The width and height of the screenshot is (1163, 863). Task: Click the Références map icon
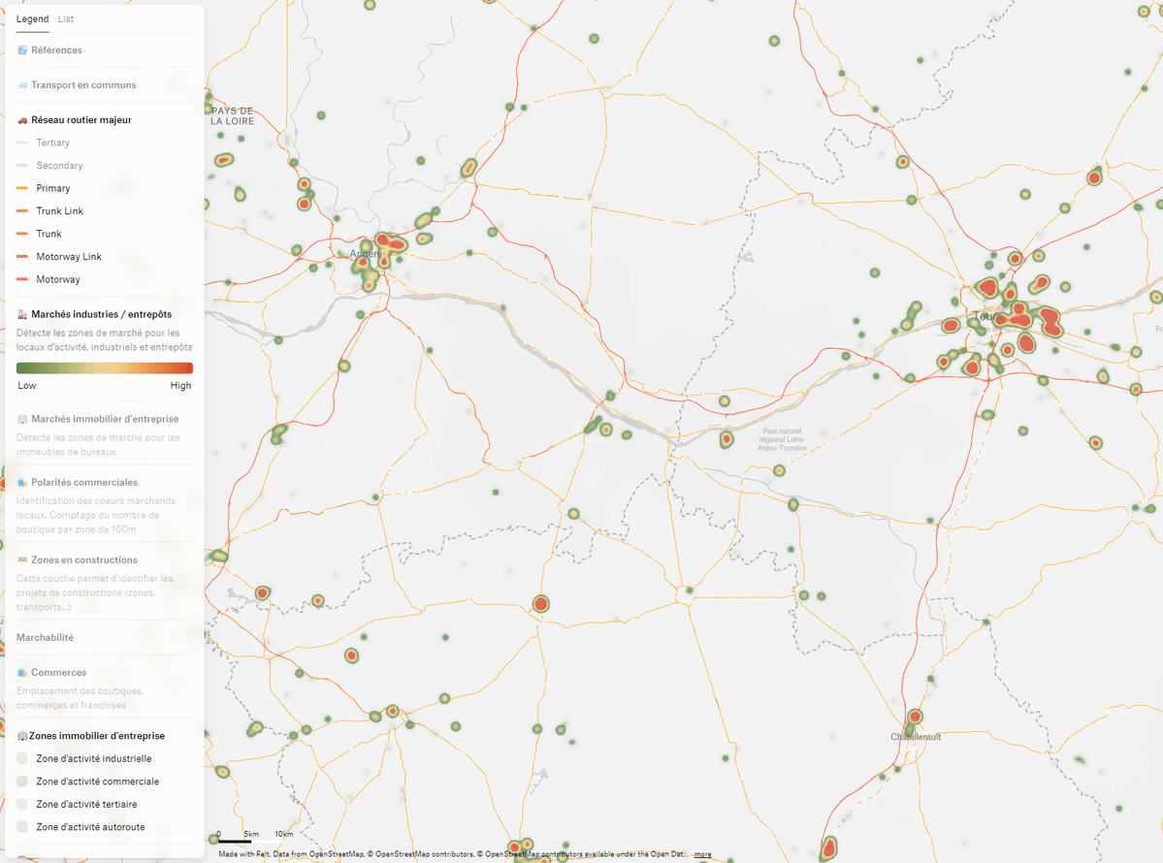(x=21, y=49)
